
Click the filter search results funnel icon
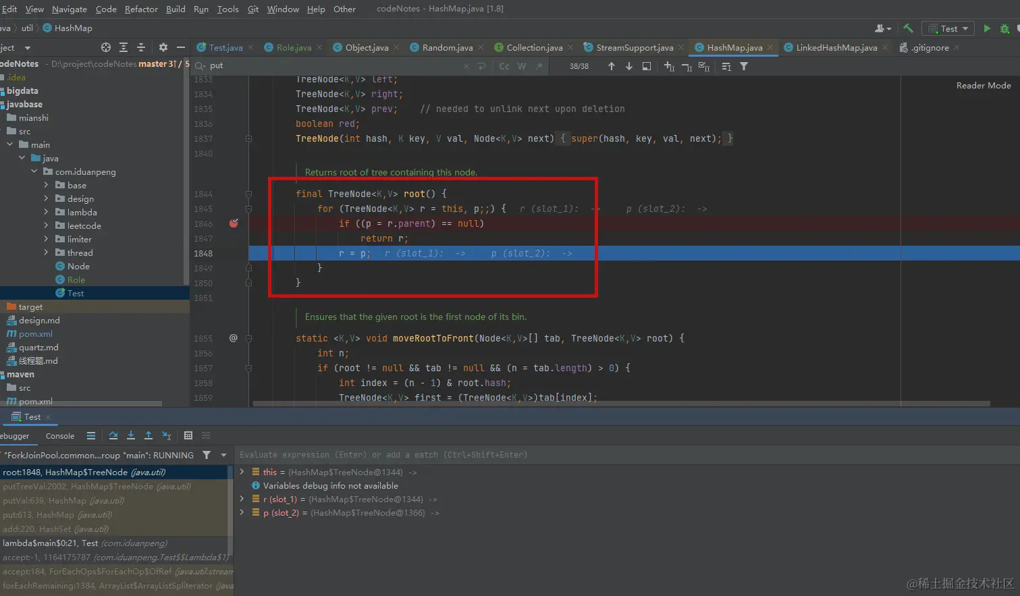coord(744,66)
